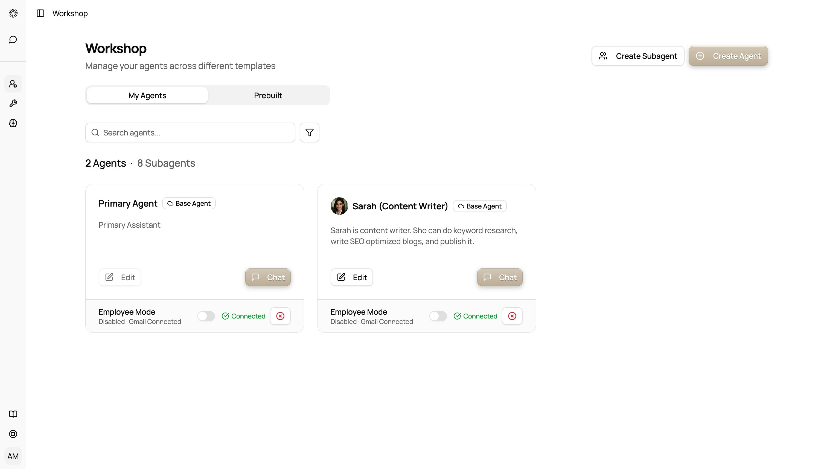Open the book documentation icon
827x469 pixels.
pyautogui.click(x=13, y=414)
